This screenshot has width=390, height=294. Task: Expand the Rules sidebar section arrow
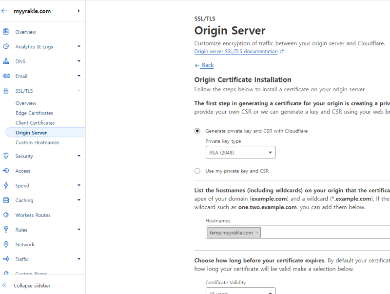click(x=78, y=230)
